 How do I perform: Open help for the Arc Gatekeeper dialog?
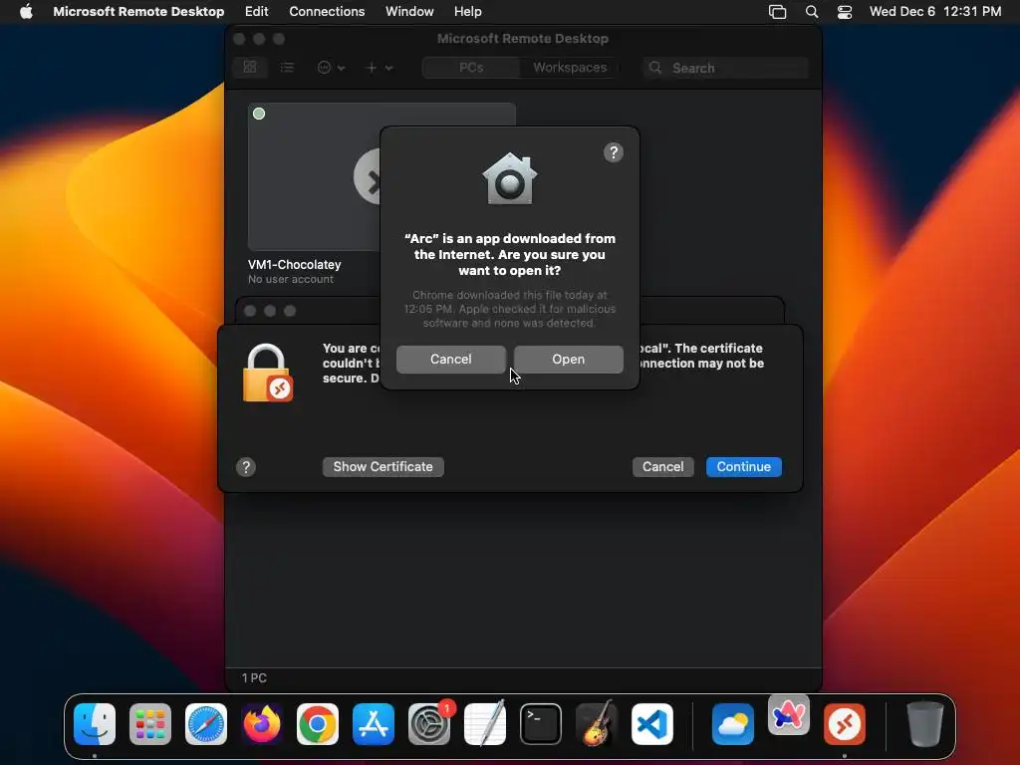613,152
